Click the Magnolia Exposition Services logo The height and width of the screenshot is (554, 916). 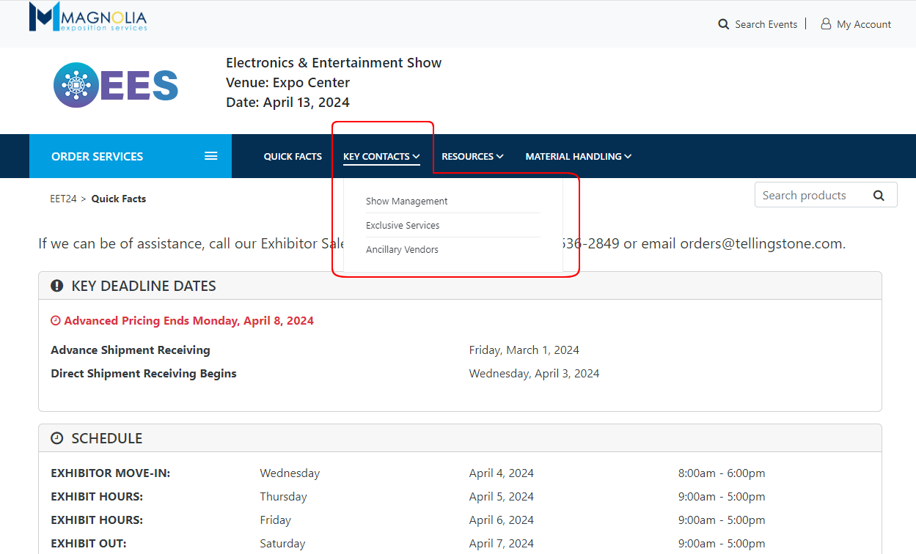[88, 18]
